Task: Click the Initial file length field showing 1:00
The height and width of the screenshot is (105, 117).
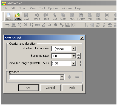Action: [62, 63]
